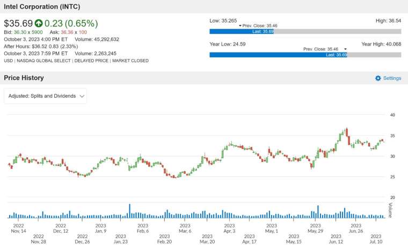Click the DELAYED PRICE label
The width and height of the screenshot is (408, 250).
point(91,61)
